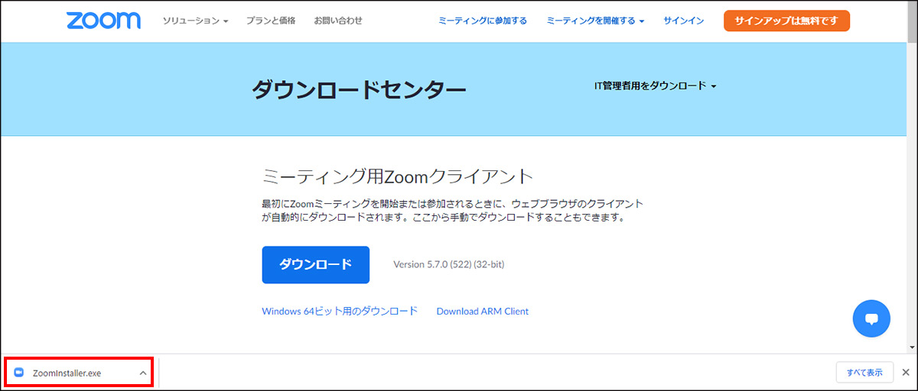Open the IT管理者用をダウンロード dropdown

coord(655,86)
